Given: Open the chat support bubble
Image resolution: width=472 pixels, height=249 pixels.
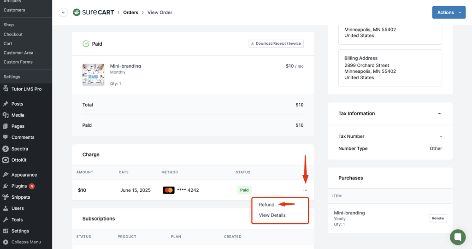Looking at the screenshot, I should pyautogui.click(x=457, y=237).
